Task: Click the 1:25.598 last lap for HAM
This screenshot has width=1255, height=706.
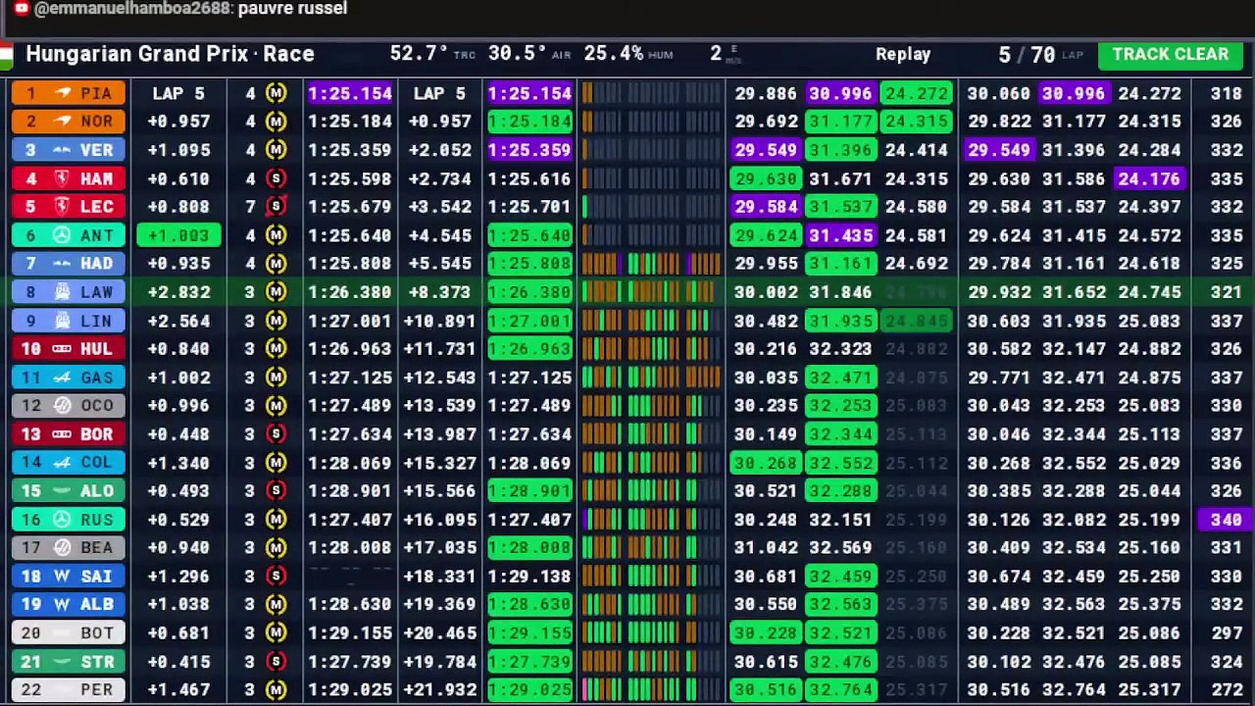Action: pos(350,178)
